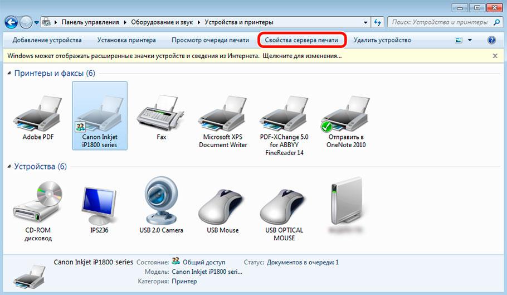507x295 pixels.
Task: Click Документов в очереди: 1 status text
Action: click(303, 262)
